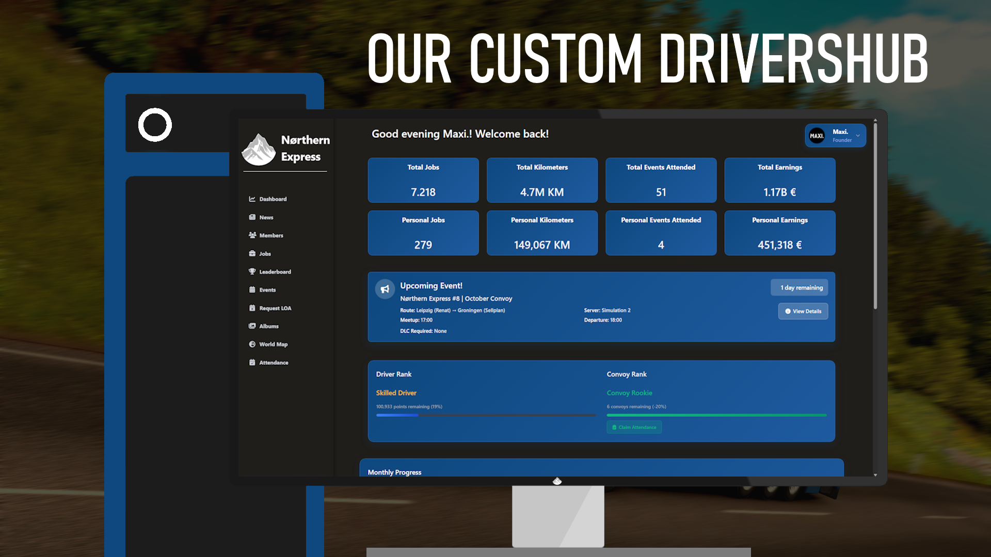Open the Leaderboard page

tap(270, 272)
